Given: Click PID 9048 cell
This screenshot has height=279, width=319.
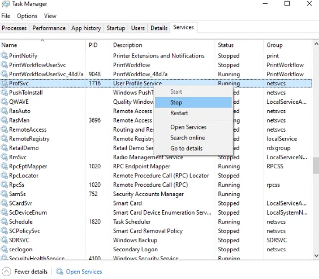Looking at the screenshot, I should [94, 74].
